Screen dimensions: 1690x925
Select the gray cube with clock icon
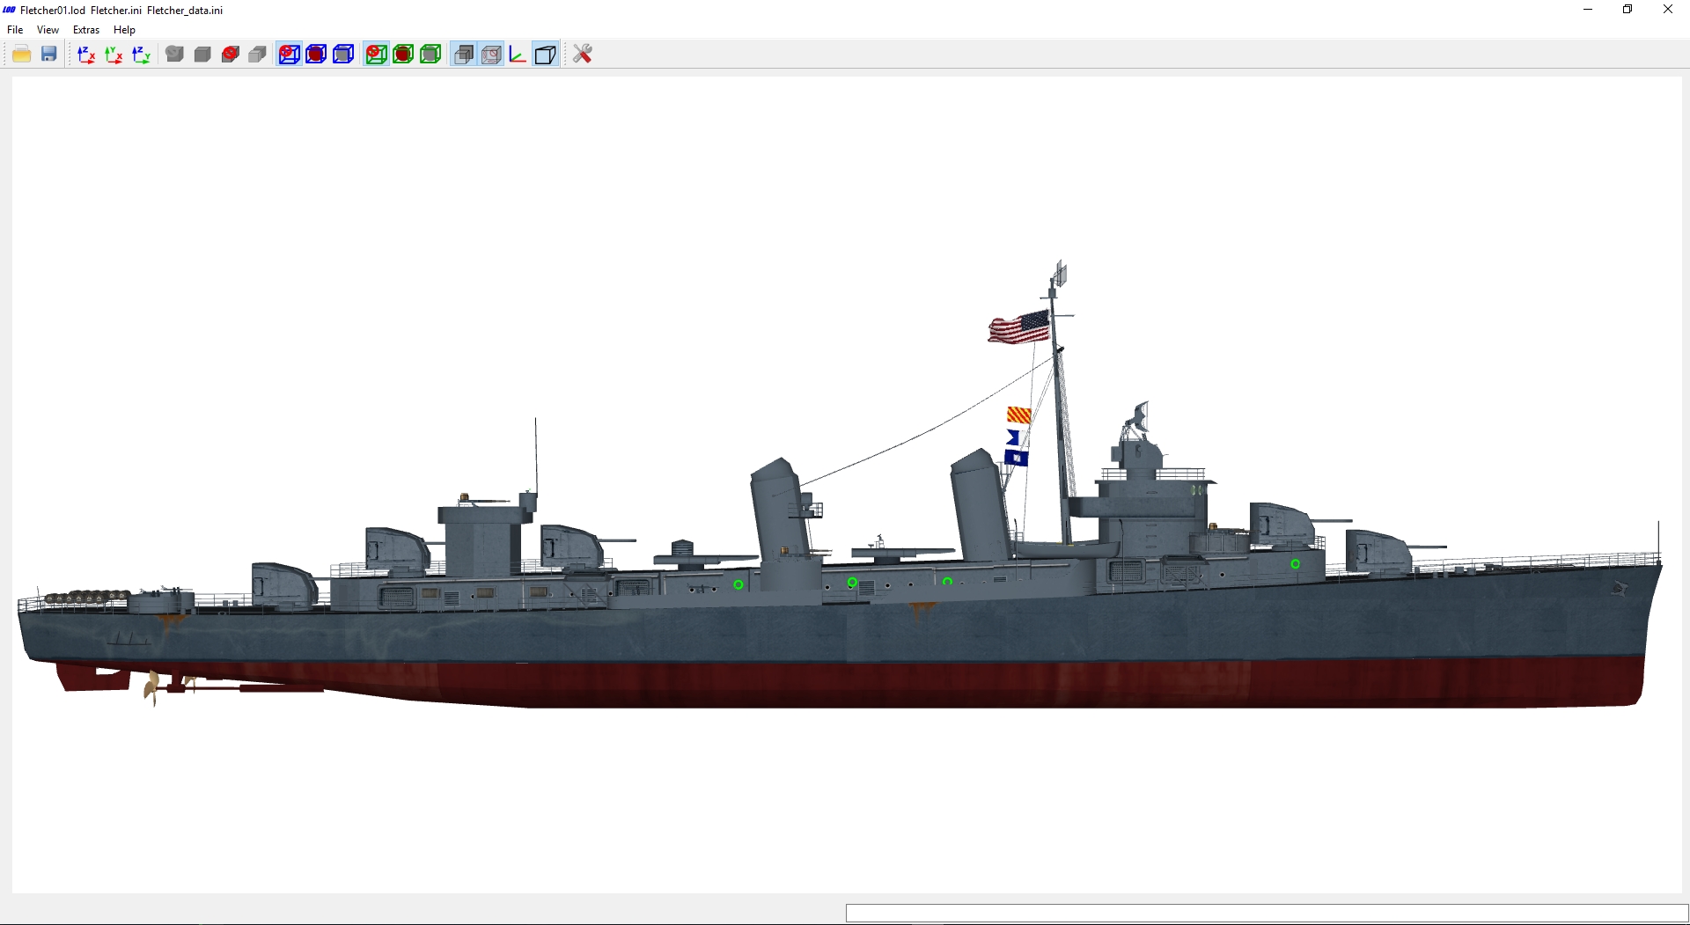(175, 55)
